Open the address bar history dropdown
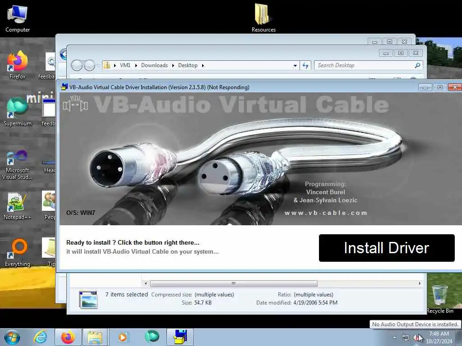462x346 pixels. pos(295,66)
